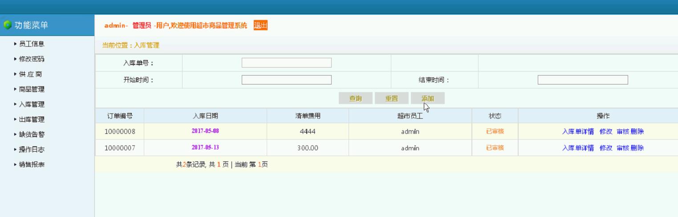The height and width of the screenshot is (217, 678).
Task: Click 修改 for order 10000008
Action: tap(606, 132)
